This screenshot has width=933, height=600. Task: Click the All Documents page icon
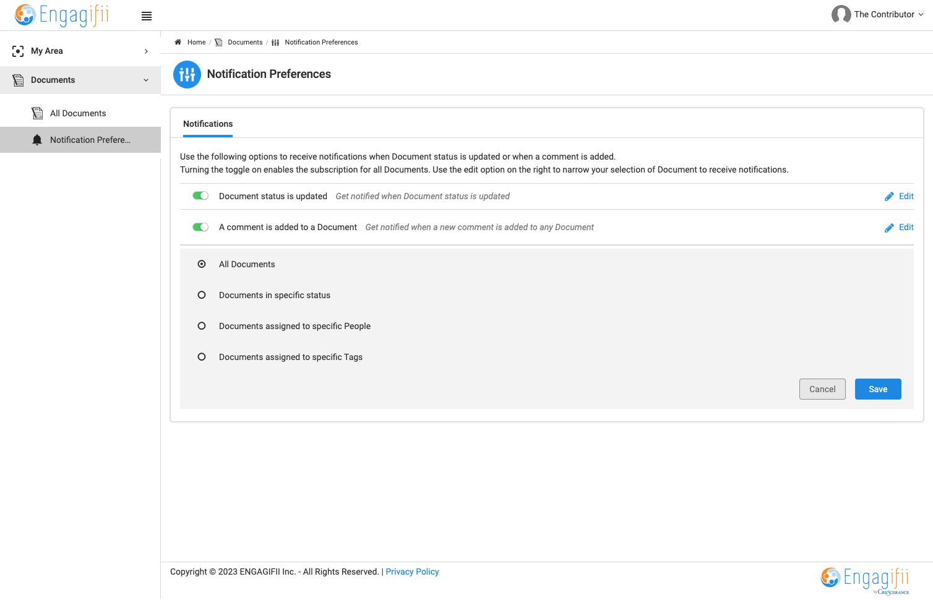click(37, 113)
